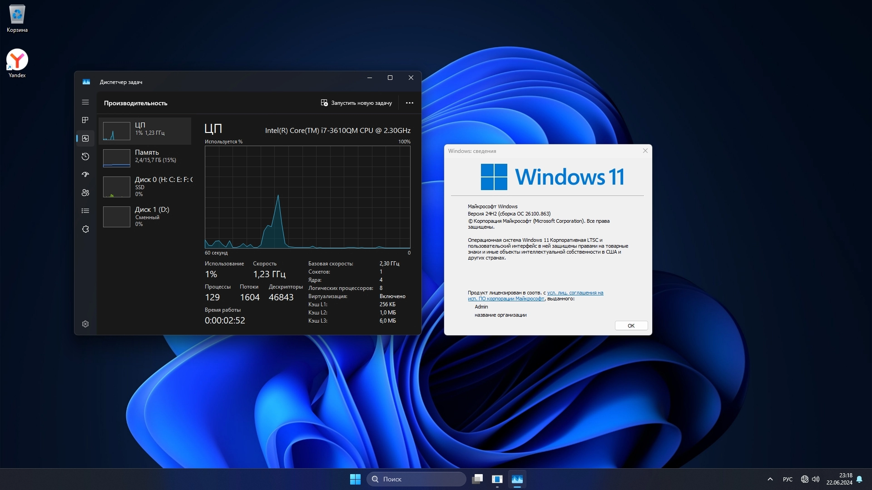Open Task Manager settings gear

[x=85, y=324]
